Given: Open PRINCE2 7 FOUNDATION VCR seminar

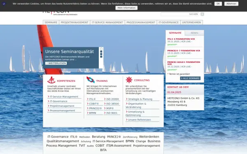Looking at the screenshot, I should pyautogui.click(x=184, y=51).
